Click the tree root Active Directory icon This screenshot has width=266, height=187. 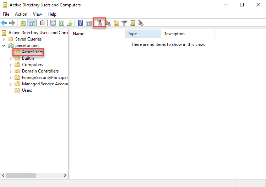[x=4, y=33]
